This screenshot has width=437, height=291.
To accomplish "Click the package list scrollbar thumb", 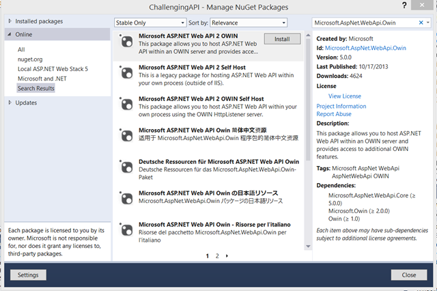I will pos(308,100).
